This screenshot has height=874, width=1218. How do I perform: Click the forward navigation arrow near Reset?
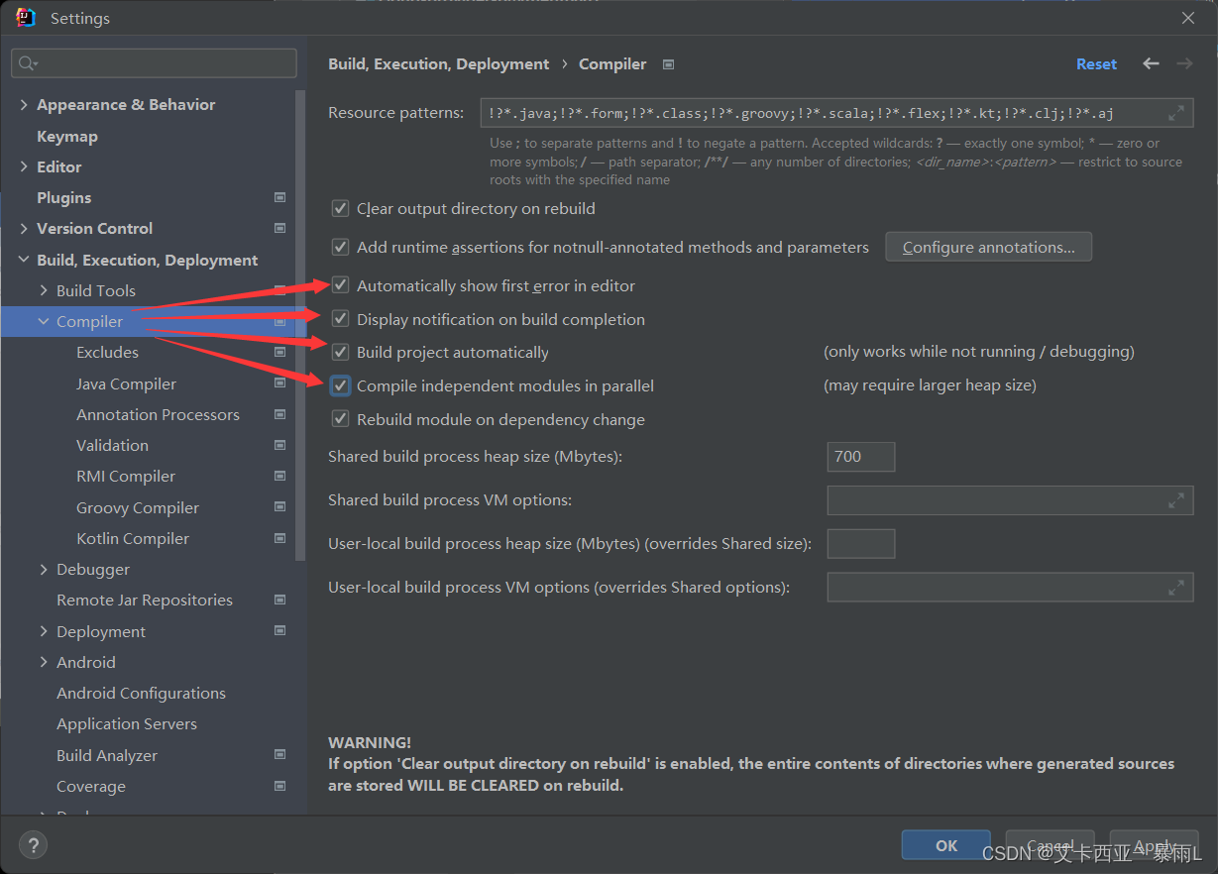(x=1184, y=63)
